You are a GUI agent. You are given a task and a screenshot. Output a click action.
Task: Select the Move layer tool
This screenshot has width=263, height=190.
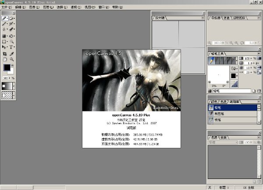point(4,47)
